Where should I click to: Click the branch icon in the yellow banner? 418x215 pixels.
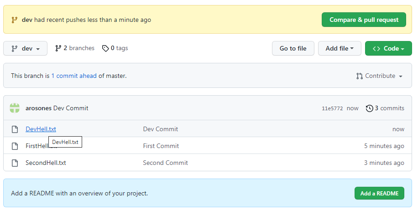15,20
